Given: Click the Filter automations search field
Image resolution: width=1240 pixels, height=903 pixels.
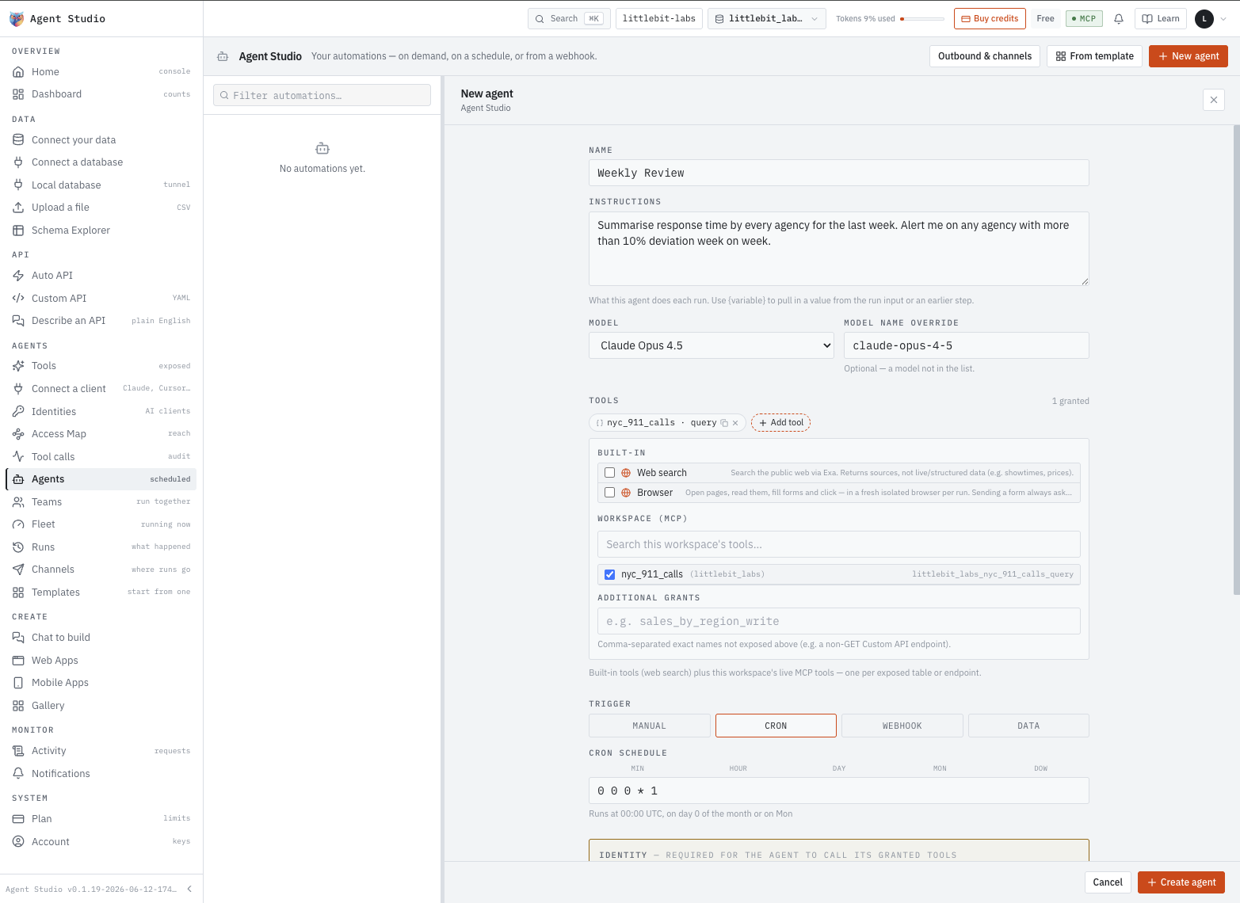Looking at the screenshot, I should click(x=322, y=96).
